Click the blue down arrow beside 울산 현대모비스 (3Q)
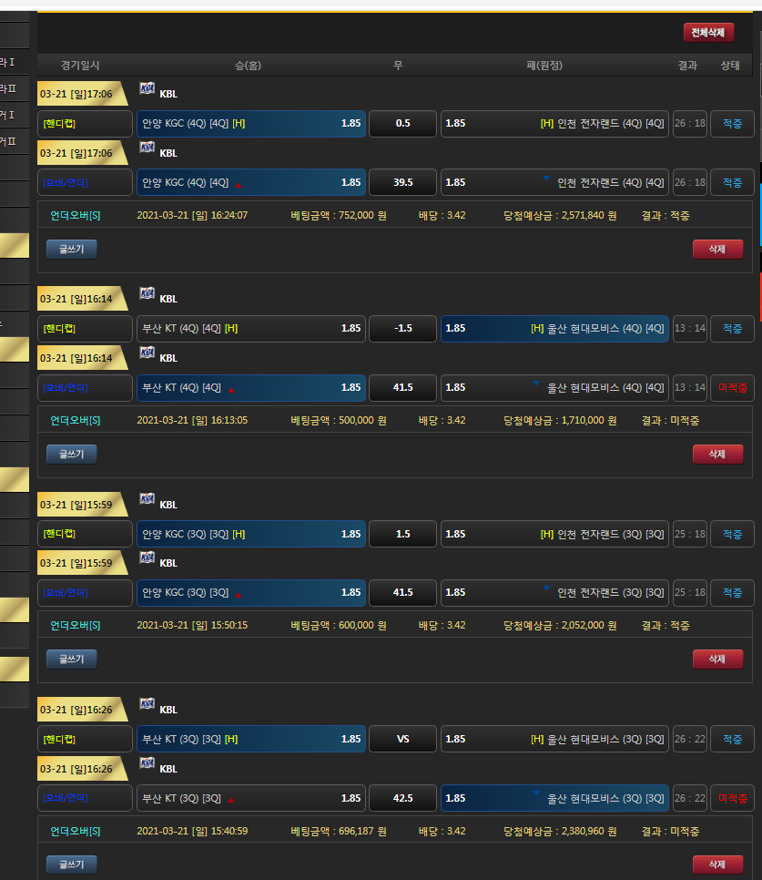 click(536, 794)
